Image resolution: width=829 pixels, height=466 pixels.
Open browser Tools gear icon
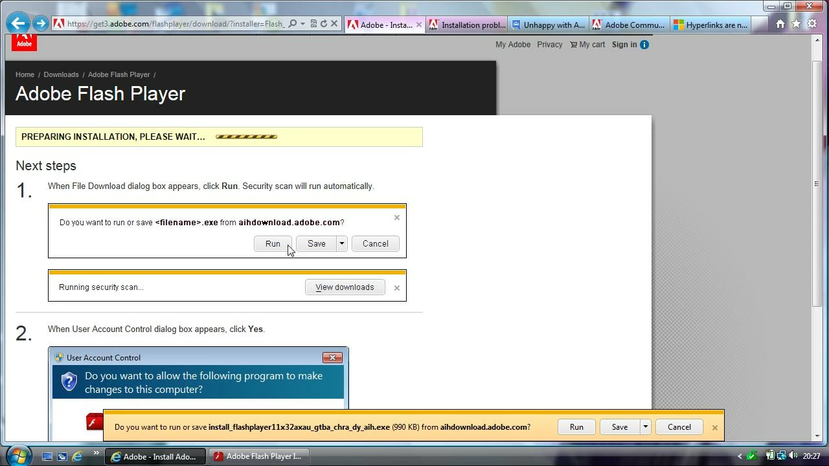click(x=812, y=24)
